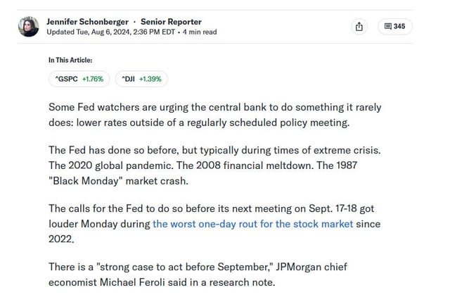
Task: Click the paragraph starting Some Fed watchers
Action: point(215,115)
